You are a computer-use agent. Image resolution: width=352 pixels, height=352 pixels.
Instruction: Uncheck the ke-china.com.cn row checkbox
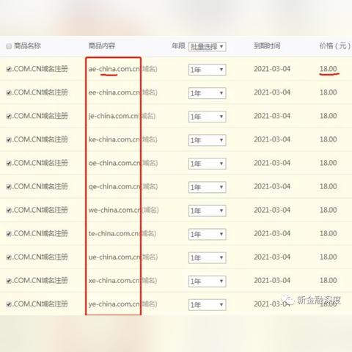(9, 140)
